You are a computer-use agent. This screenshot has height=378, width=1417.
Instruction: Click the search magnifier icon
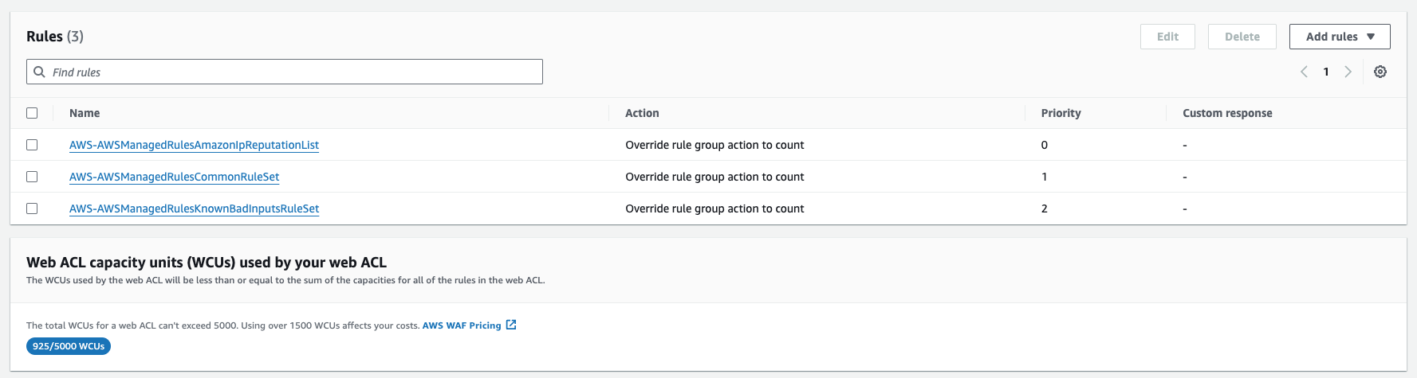point(39,72)
